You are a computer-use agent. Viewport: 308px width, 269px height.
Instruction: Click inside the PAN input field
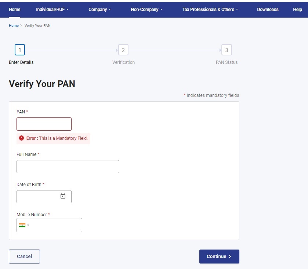(44, 124)
